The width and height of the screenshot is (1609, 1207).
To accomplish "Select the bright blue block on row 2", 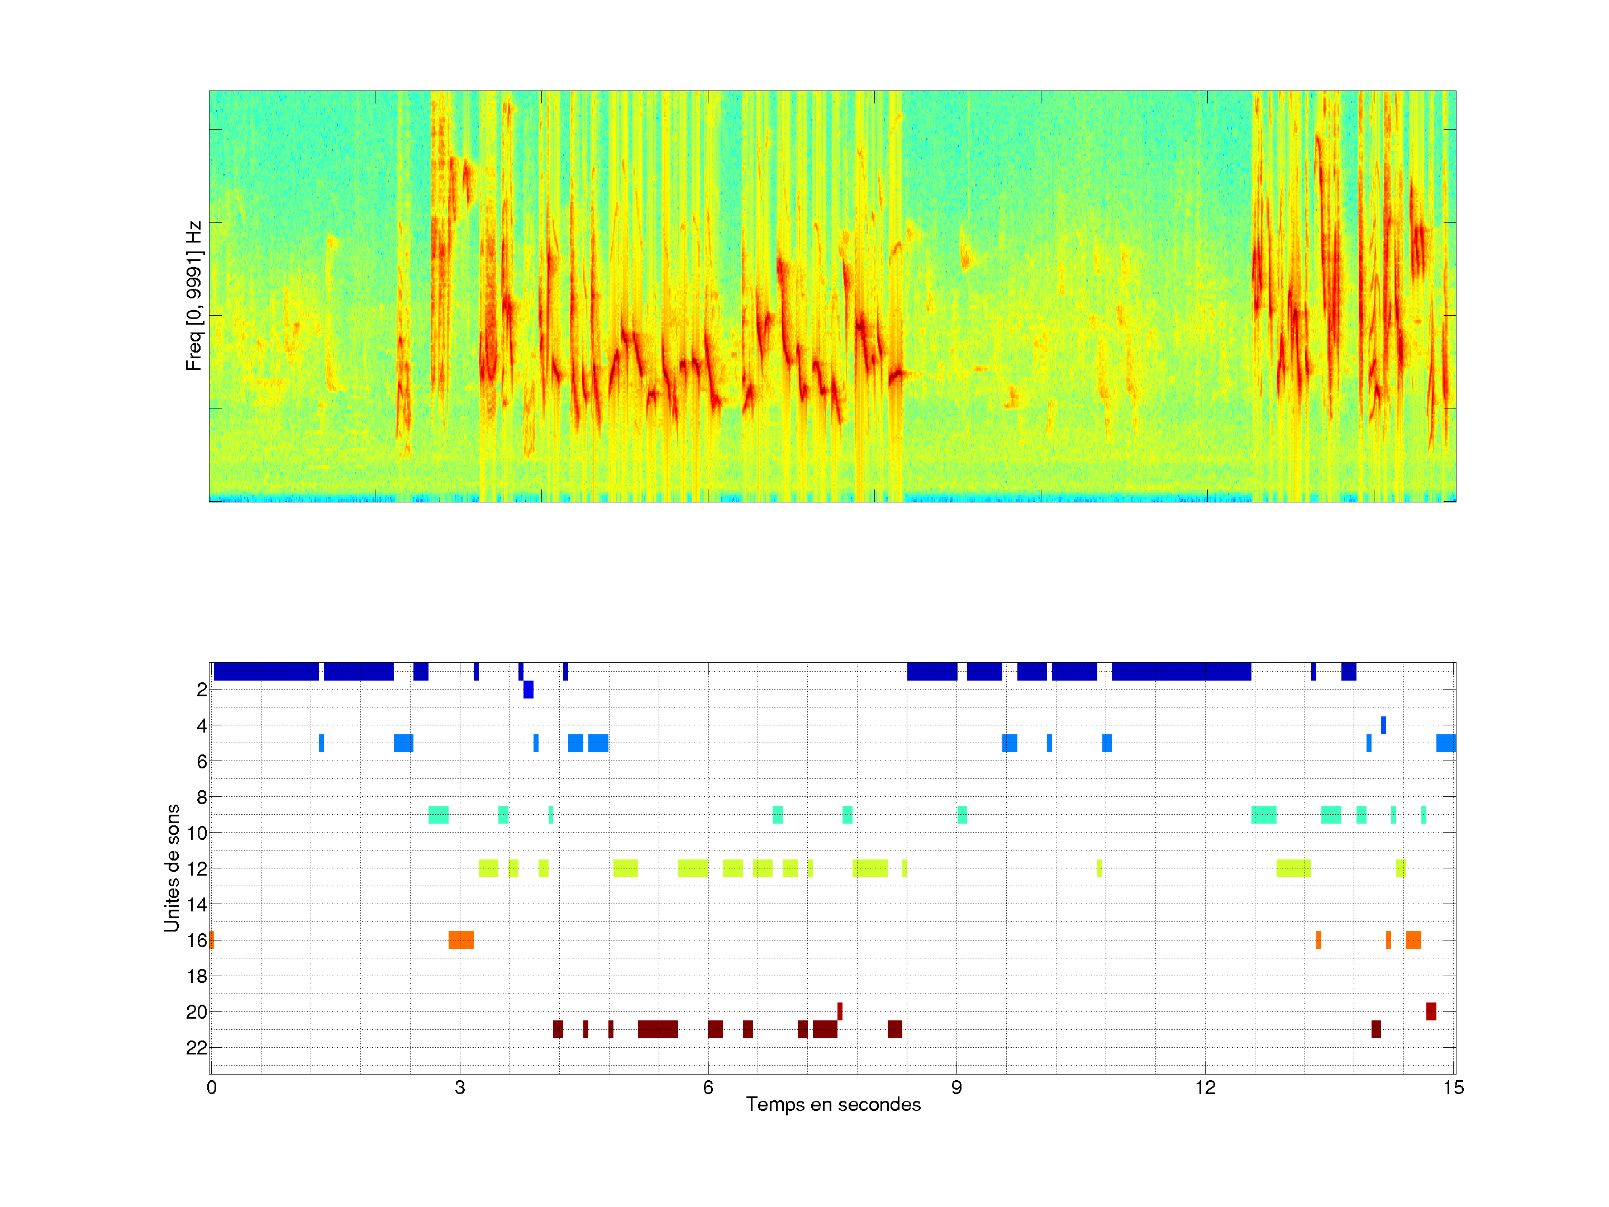I will (x=528, y=689).
